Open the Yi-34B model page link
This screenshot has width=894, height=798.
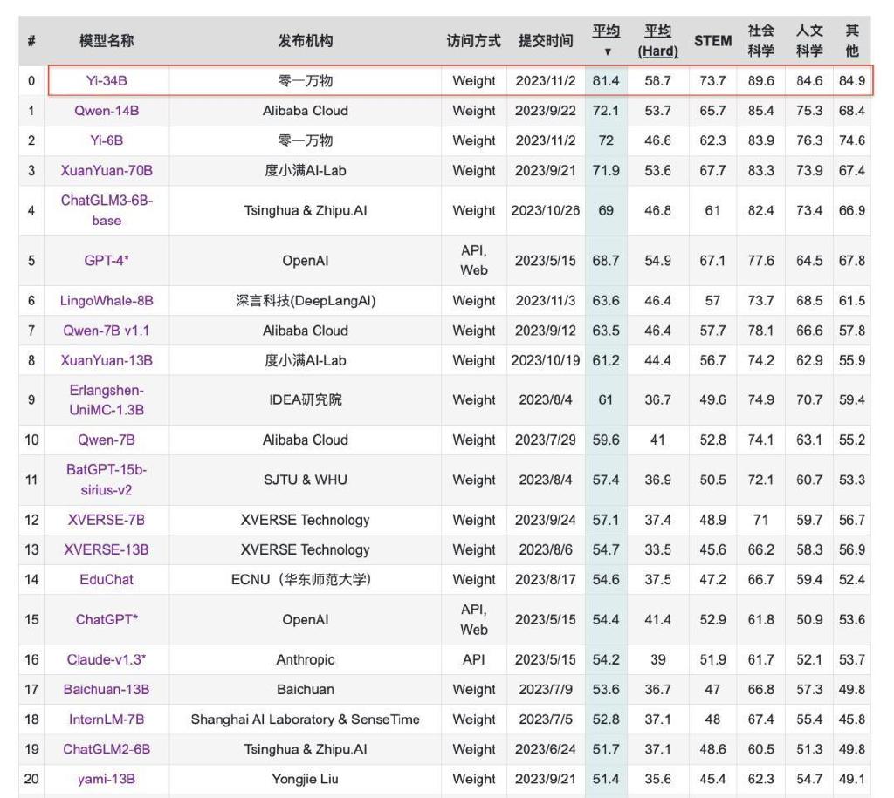coord(107,79)
